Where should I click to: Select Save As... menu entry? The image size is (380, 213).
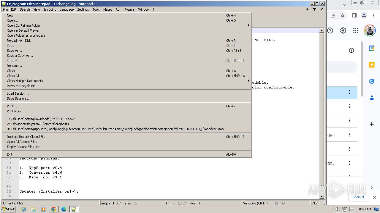point(127,51)
